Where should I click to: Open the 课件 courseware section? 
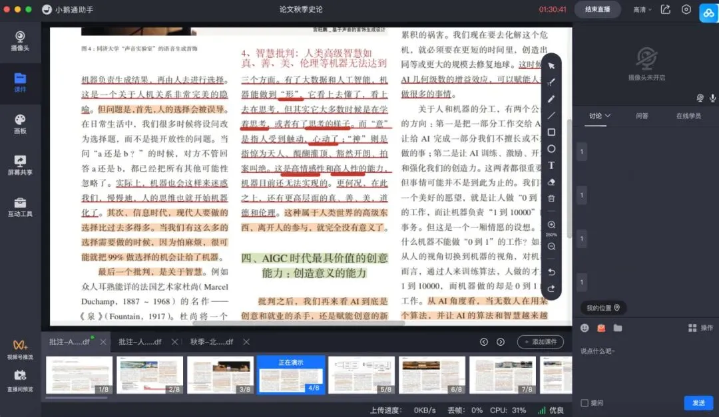pos(20,82)
